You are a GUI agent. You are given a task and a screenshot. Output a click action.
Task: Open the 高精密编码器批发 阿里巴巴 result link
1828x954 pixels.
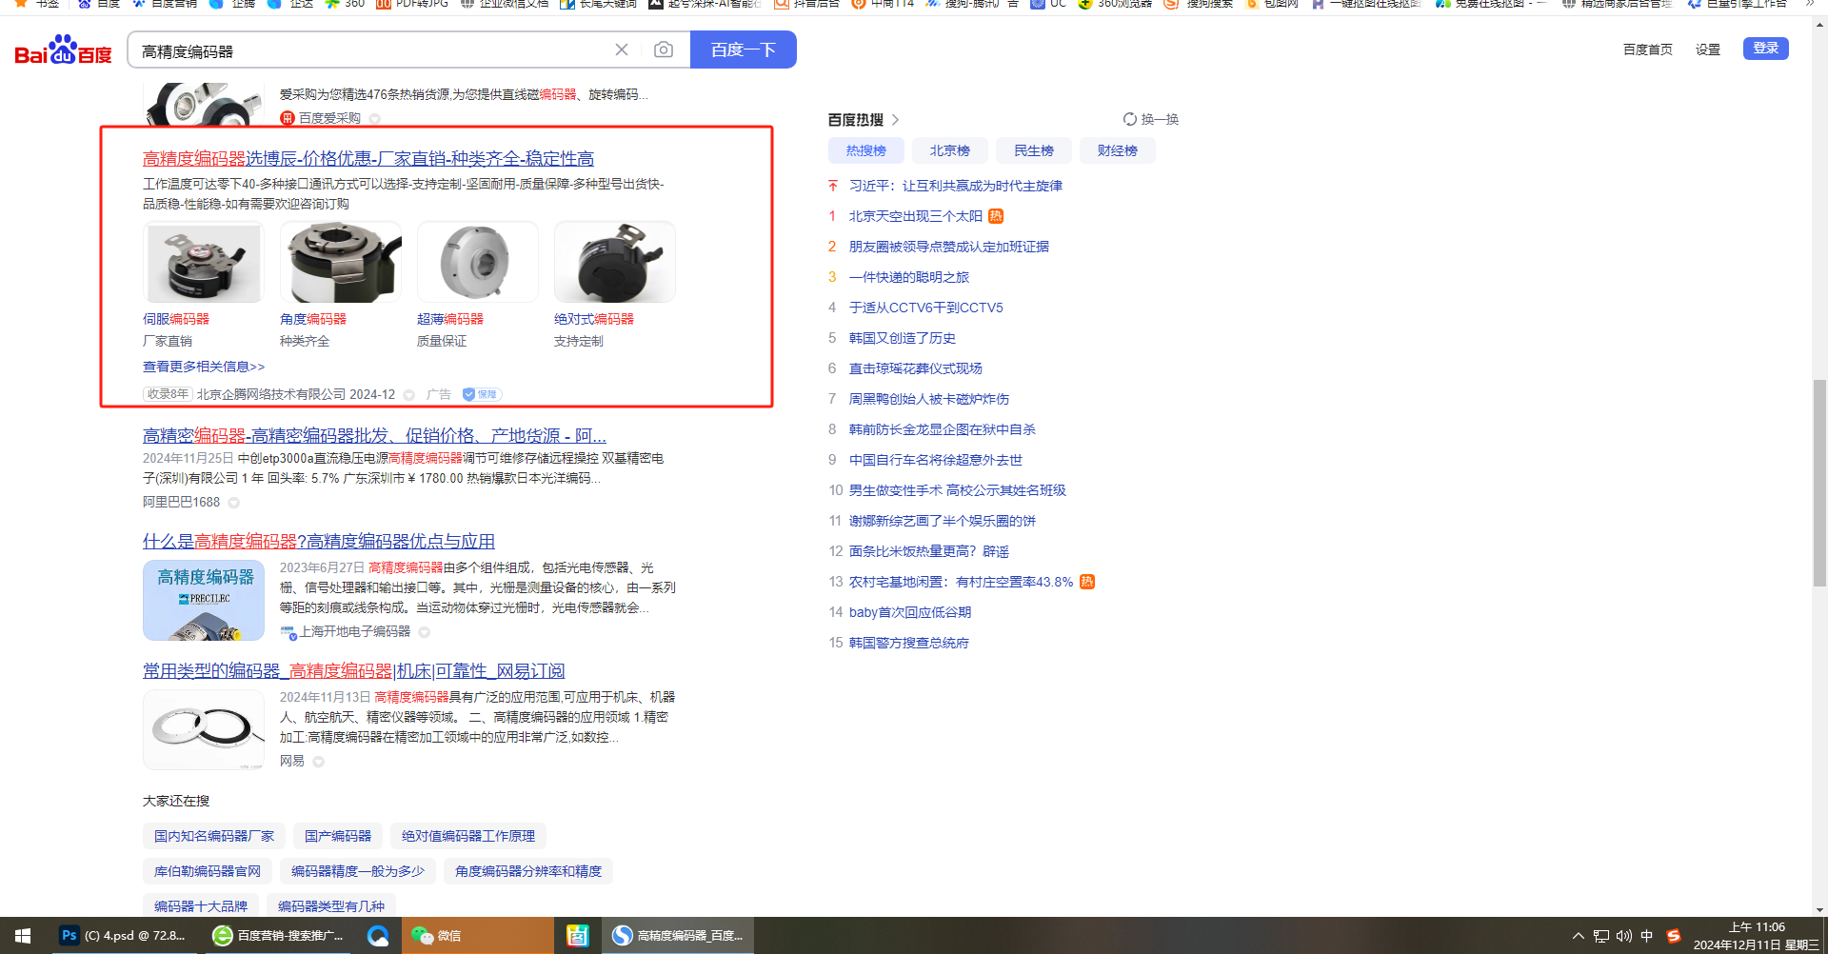374,435
